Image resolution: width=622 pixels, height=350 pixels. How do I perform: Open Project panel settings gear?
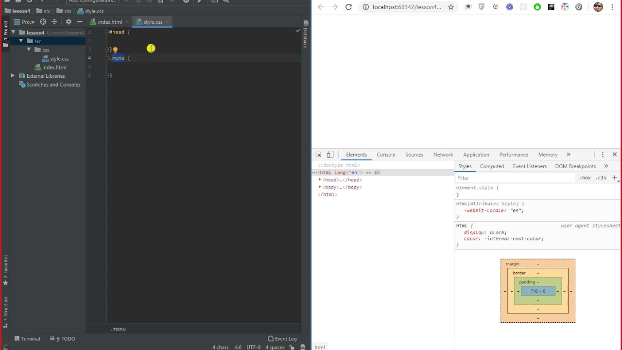coord(69,22)
